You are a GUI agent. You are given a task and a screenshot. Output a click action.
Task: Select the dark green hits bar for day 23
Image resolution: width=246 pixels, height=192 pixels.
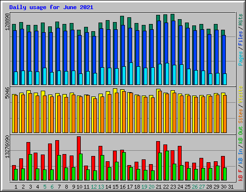172,17
